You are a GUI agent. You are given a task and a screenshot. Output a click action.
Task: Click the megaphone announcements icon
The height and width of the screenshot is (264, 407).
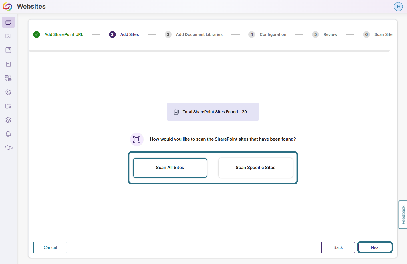click(x=9, y=148)
